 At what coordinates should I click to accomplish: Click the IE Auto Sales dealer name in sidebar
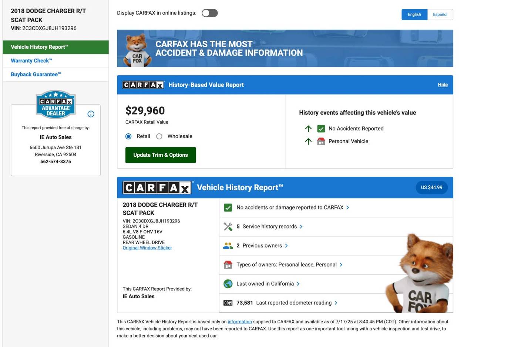(55, 137)
